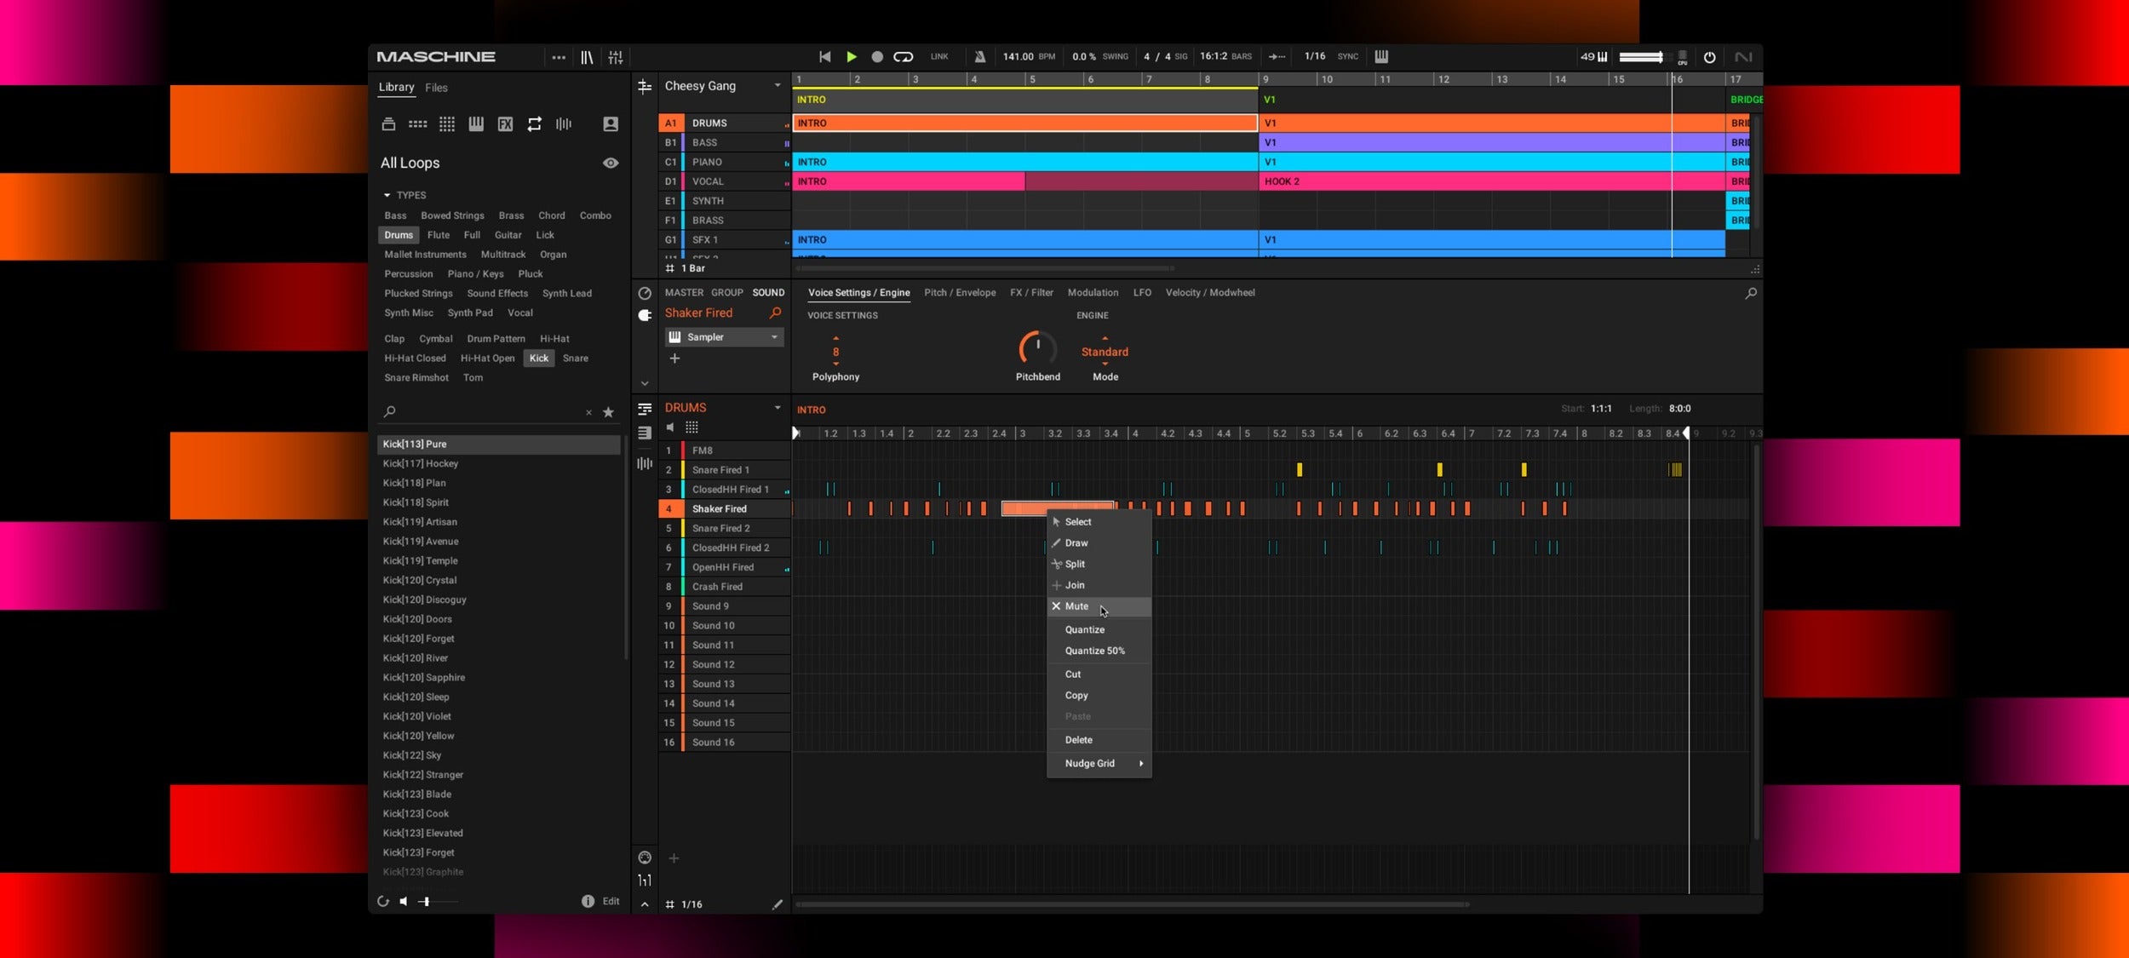Click the Record button in transport
2129x958 pixels.
click(x=877, y=57)
